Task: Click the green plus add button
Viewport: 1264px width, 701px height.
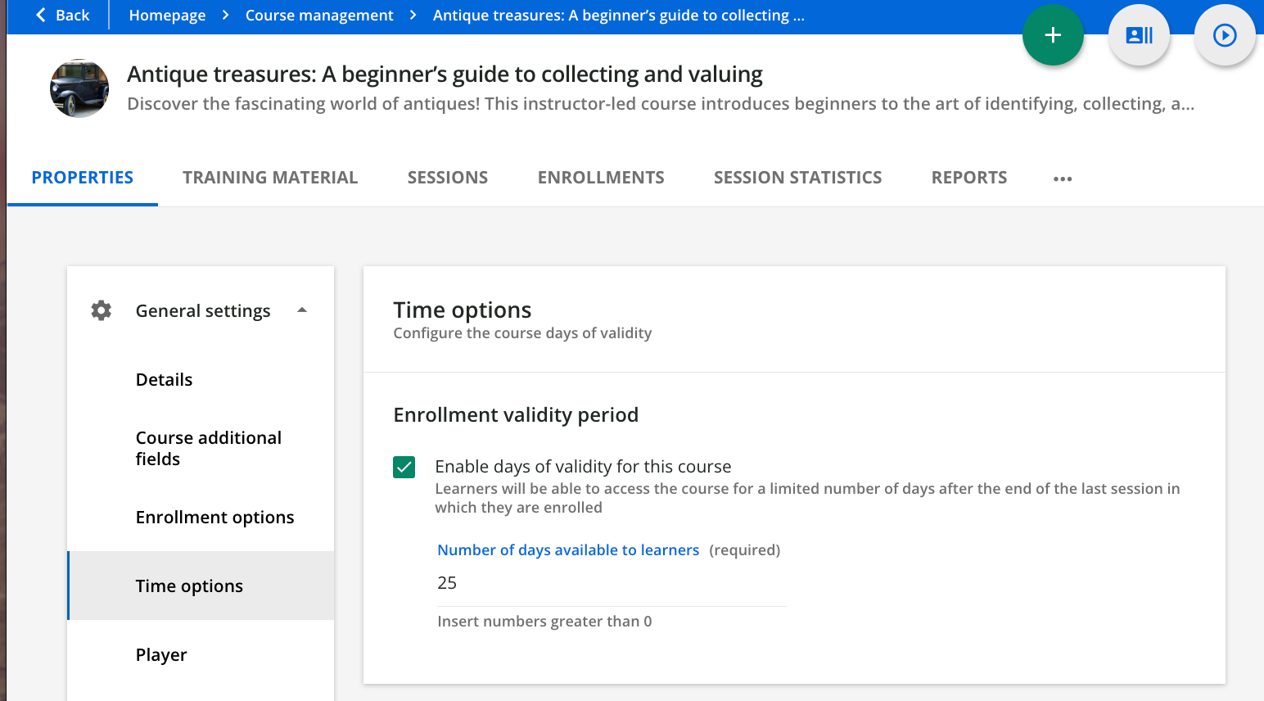Action: coord(1053,35)
